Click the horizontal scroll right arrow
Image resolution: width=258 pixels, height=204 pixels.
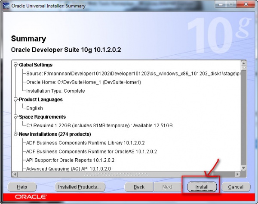237,174
